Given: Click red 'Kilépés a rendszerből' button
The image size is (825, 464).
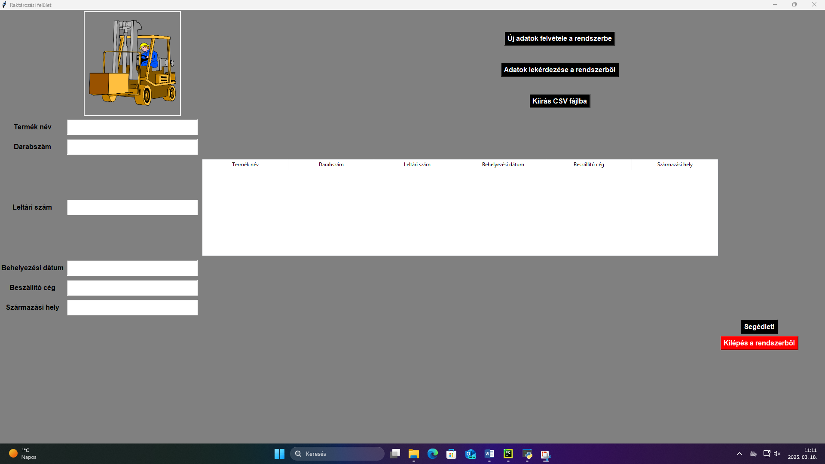Looking at the screenshot, I should [759, 343].
